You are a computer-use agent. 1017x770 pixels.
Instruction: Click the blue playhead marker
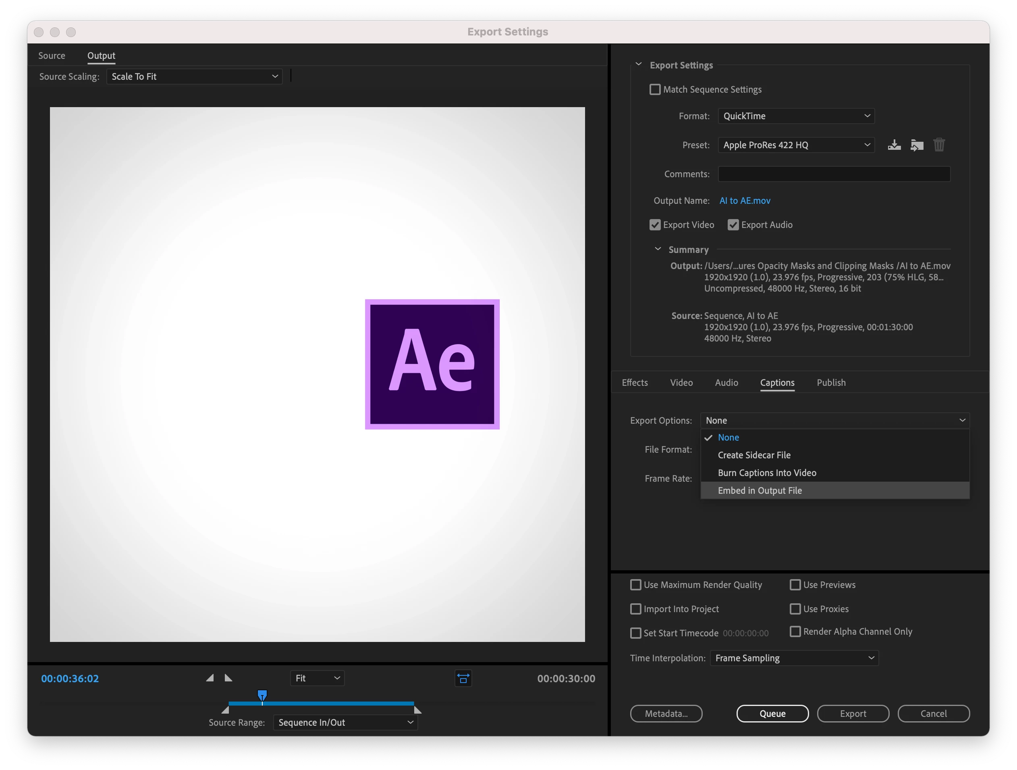262,695
